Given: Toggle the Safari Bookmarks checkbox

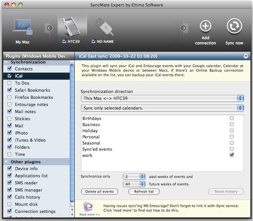Looking at the screenshot, I should (x=9, y=90).
